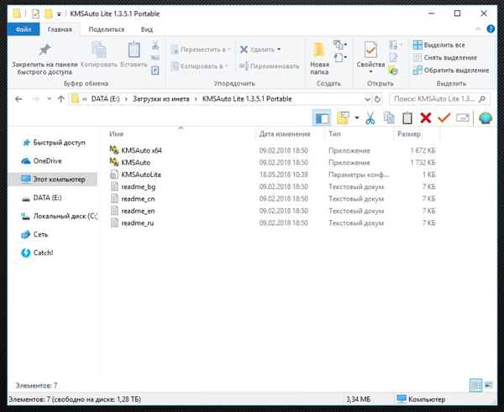
Task: Select the Главная ribbon tab
Action: pos(60,29)
